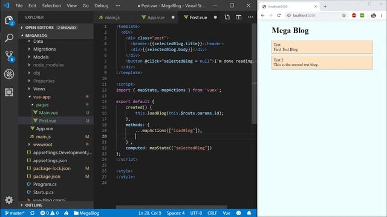Open the notifications bell
The image size is (387, 217).
pyautogui.click(x=249, y=213)
